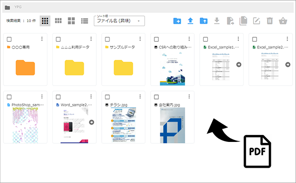Viewport: 296px width, 183px height.
Task: Click the PhotoShop_sam… file name
Action: click(x=28, y=105)
